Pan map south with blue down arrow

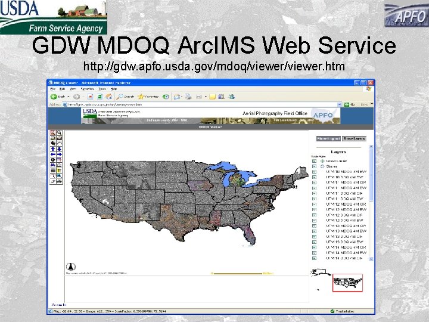click(59, 149)
